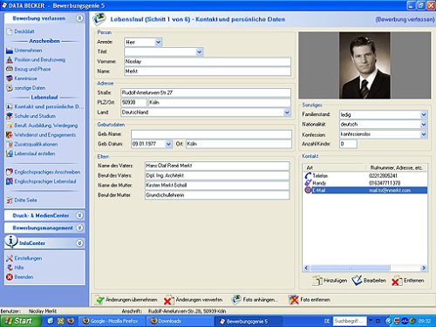
Task: Open Englischsprachiges Anschreiben icon
Action: tap(10, 172)
